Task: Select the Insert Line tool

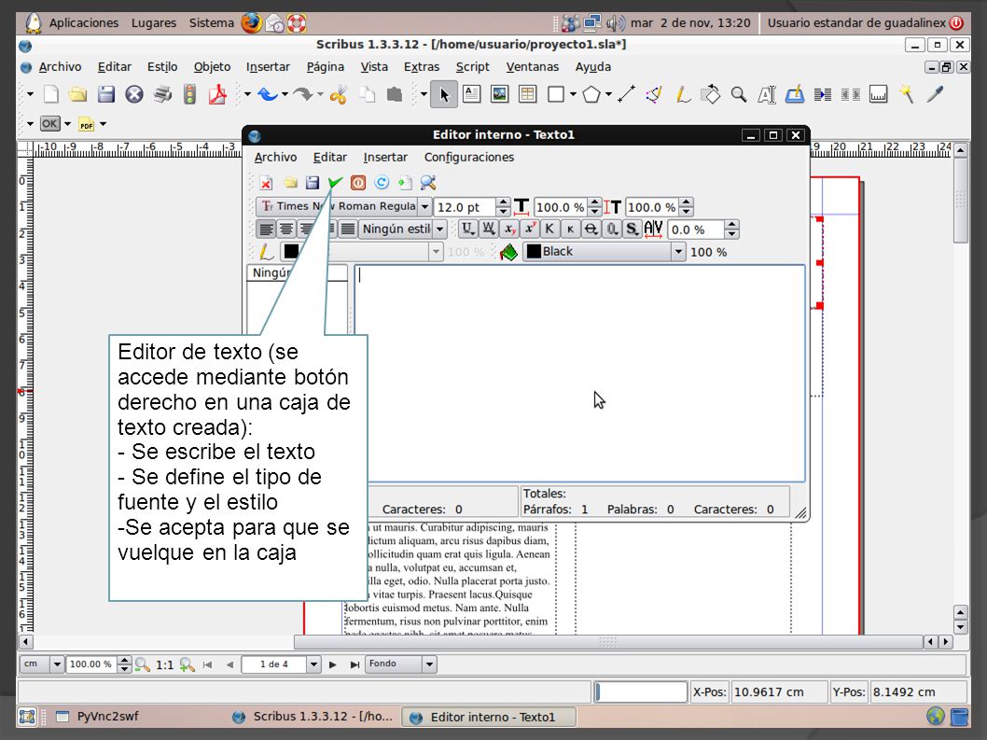Action: 626,94
